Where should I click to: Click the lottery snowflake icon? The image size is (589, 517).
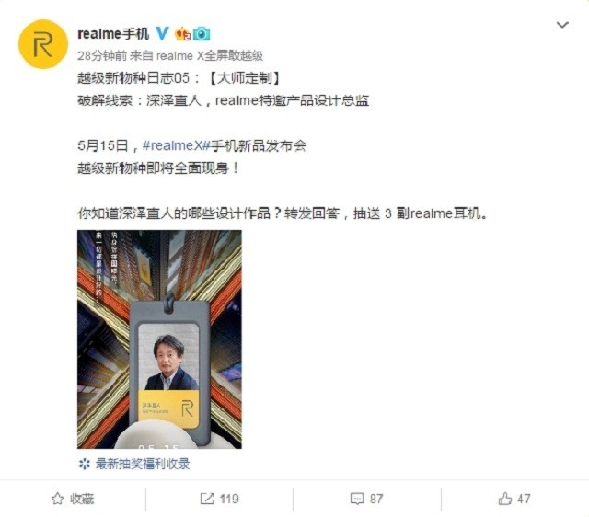click(x=84, y=464)
